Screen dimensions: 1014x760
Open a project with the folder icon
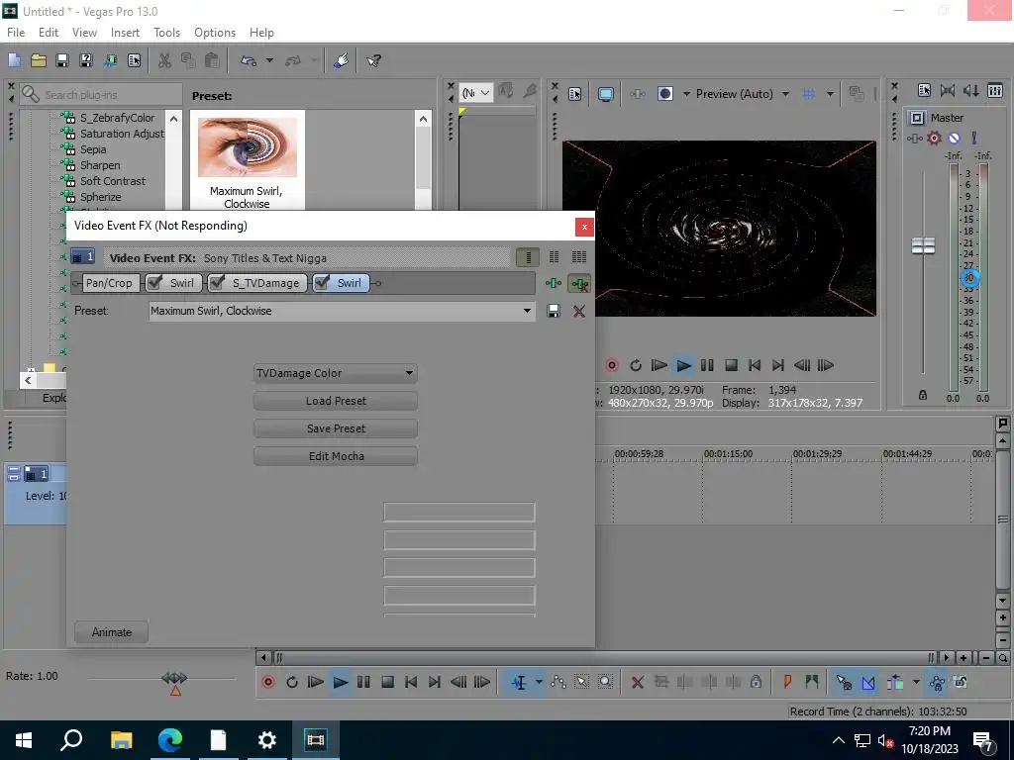click(39, 60)
